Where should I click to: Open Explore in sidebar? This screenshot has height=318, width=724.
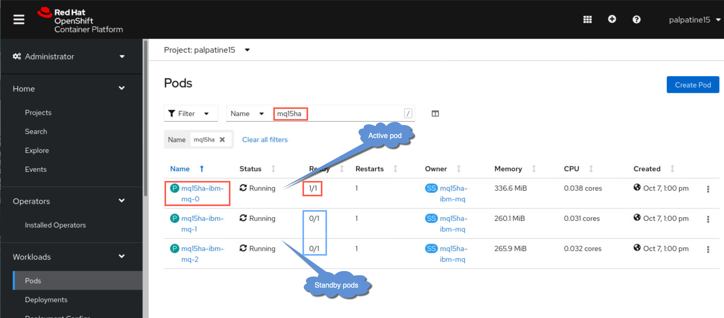(x=37, y=150)
